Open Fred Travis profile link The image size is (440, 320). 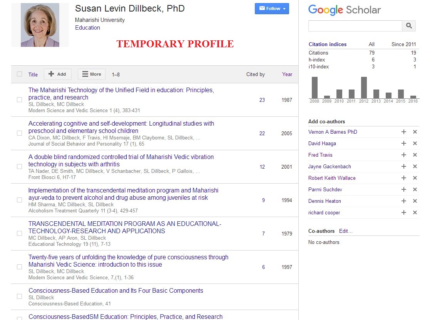coord(320,155)
